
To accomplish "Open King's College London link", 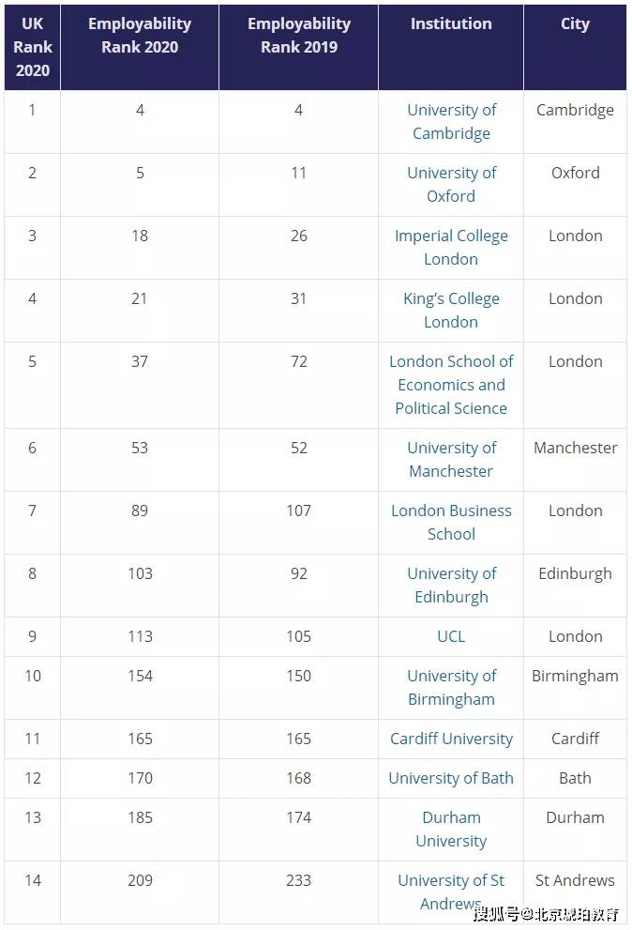I will (x=451, y=311).
